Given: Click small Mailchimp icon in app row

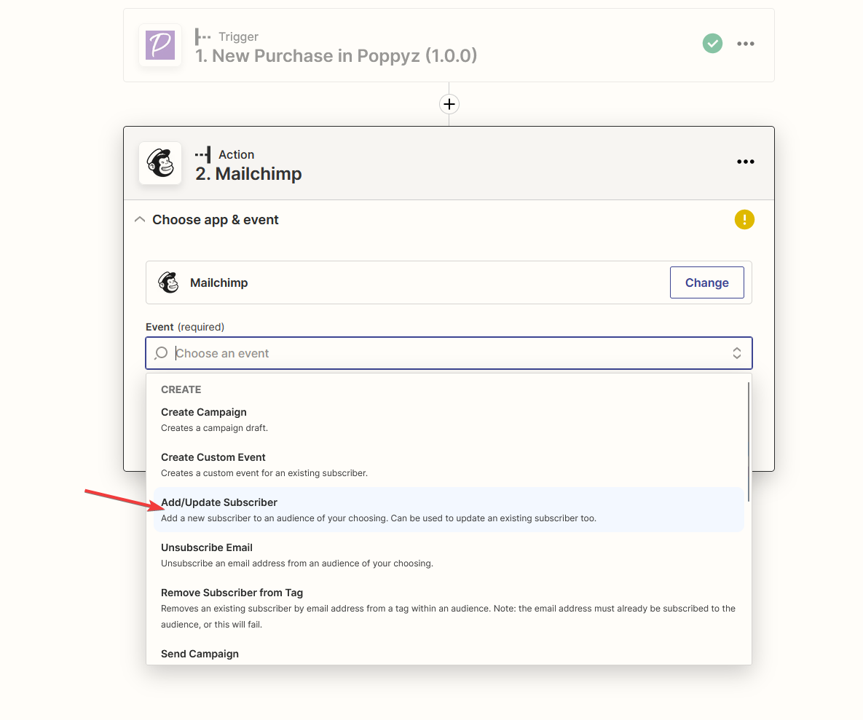Looking at the screenshot, I should 168,282.
